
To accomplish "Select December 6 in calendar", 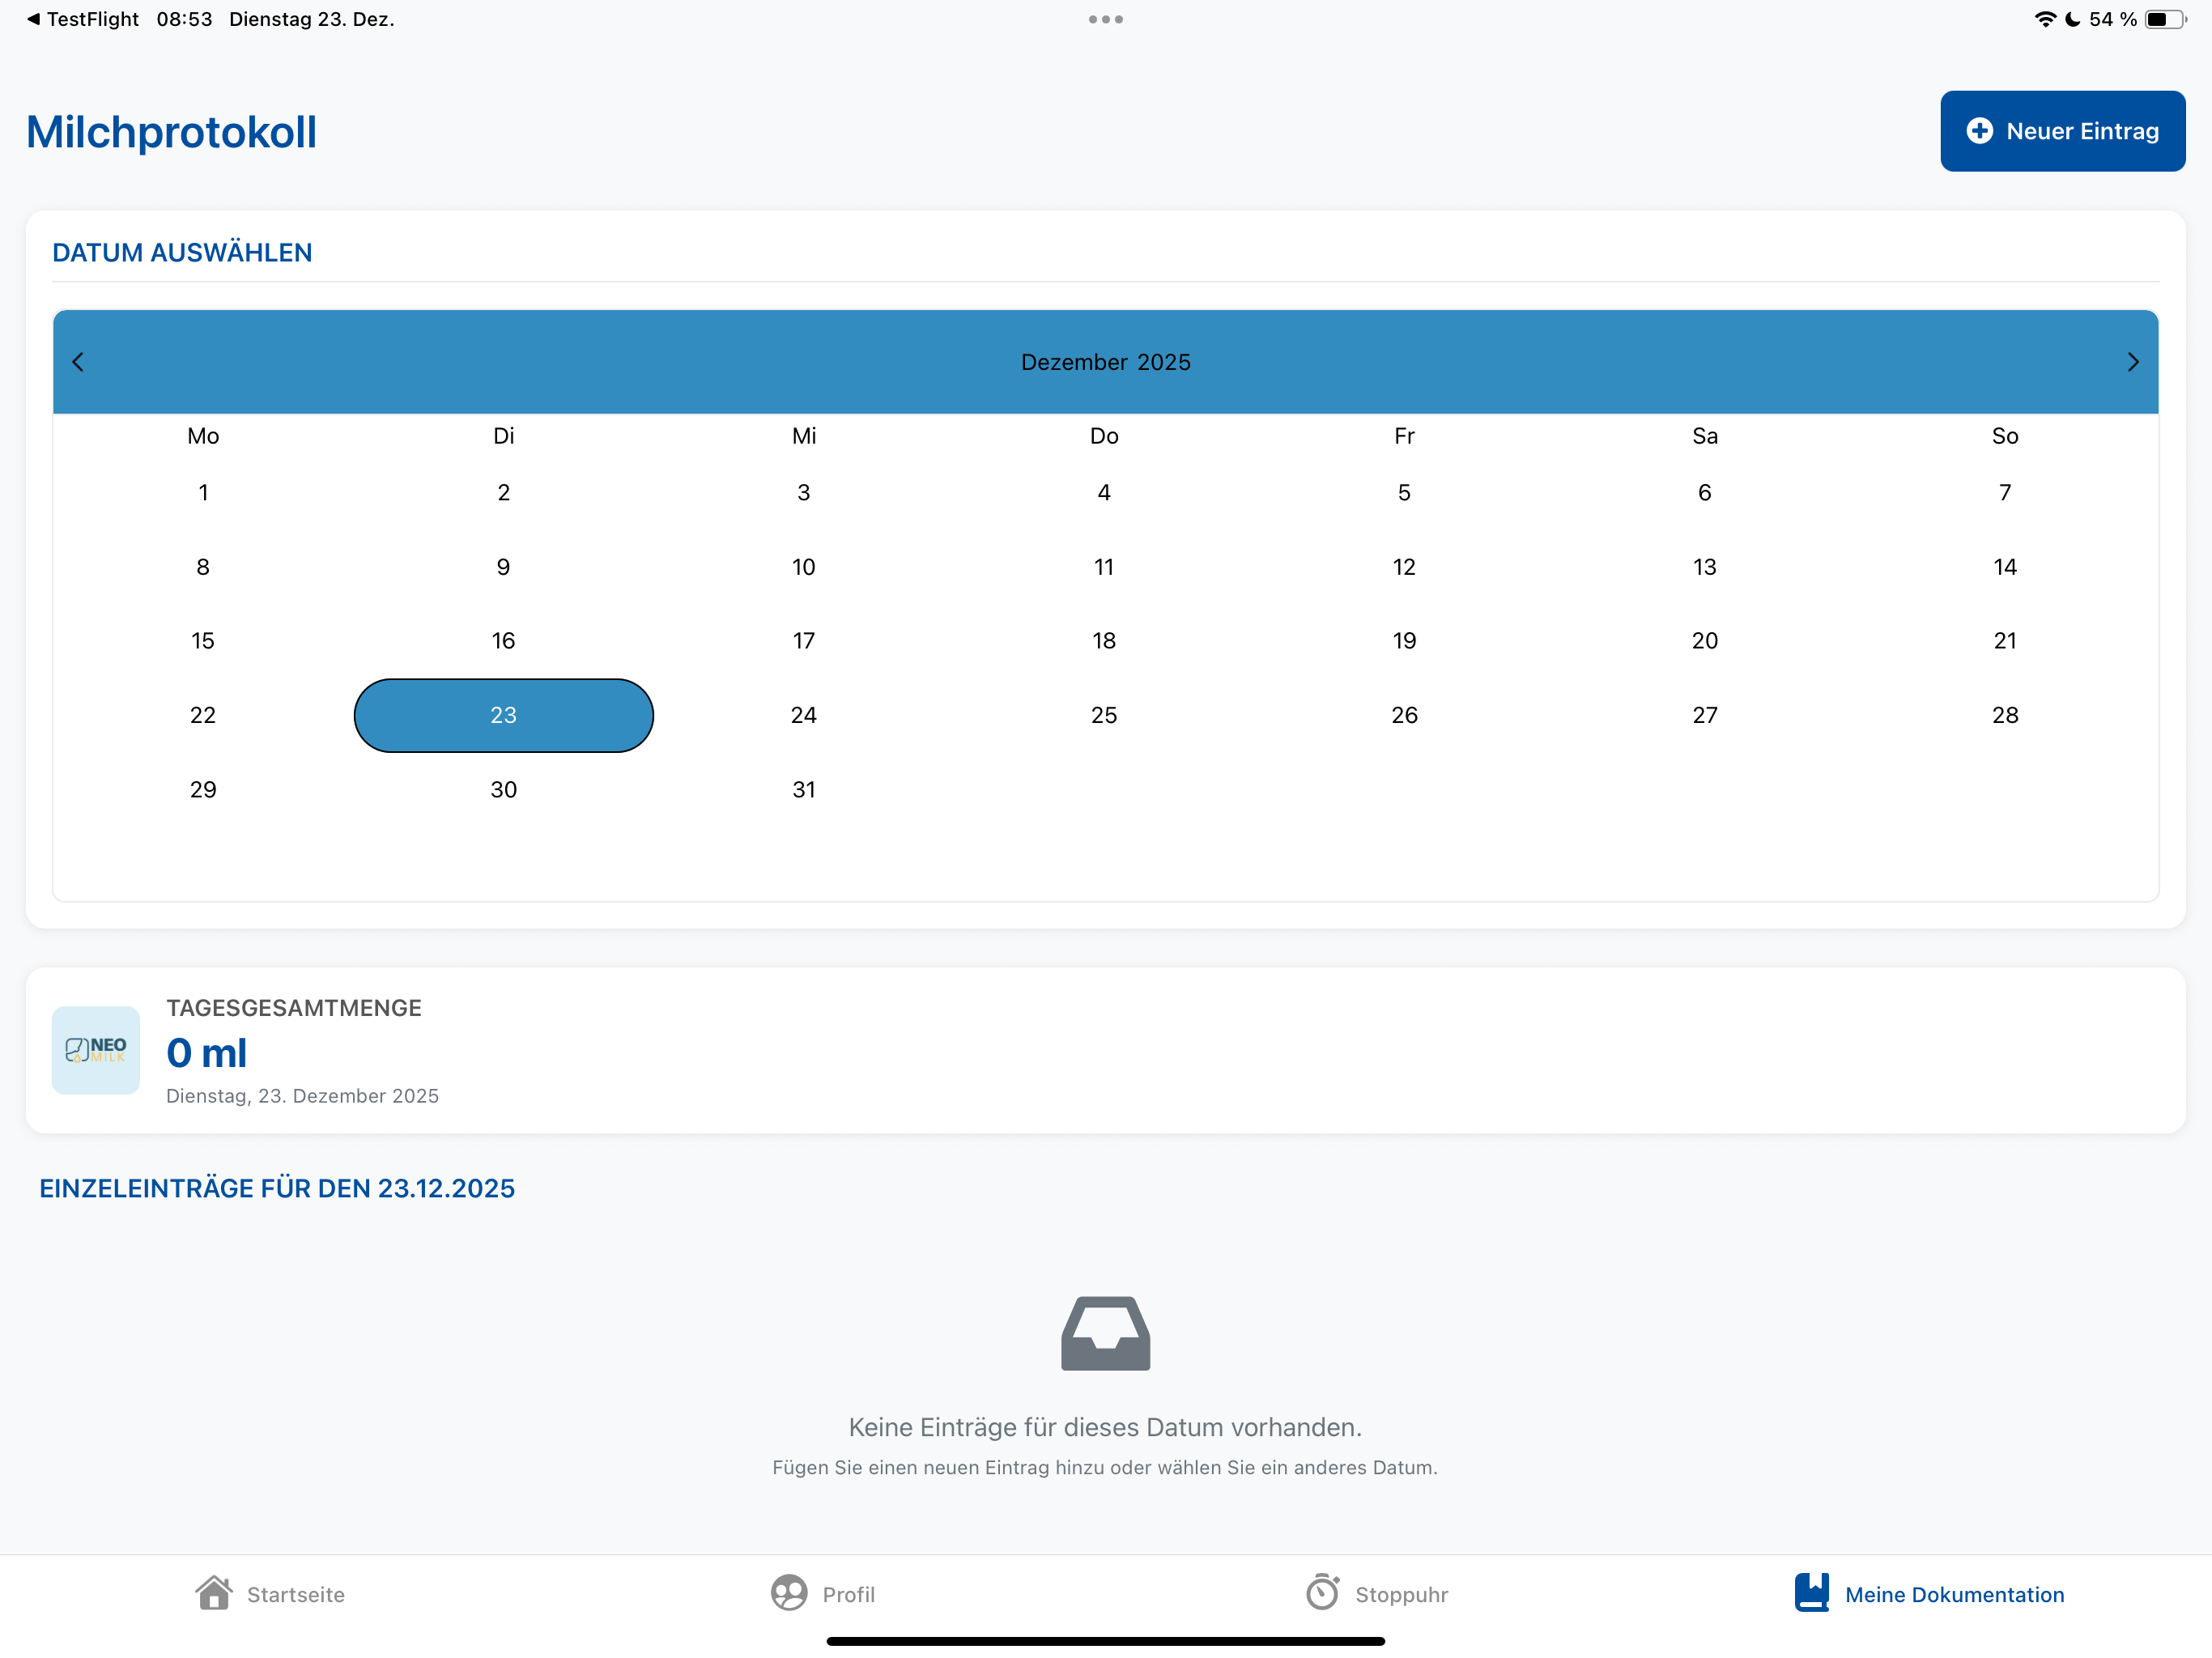I will point(1705,492).
